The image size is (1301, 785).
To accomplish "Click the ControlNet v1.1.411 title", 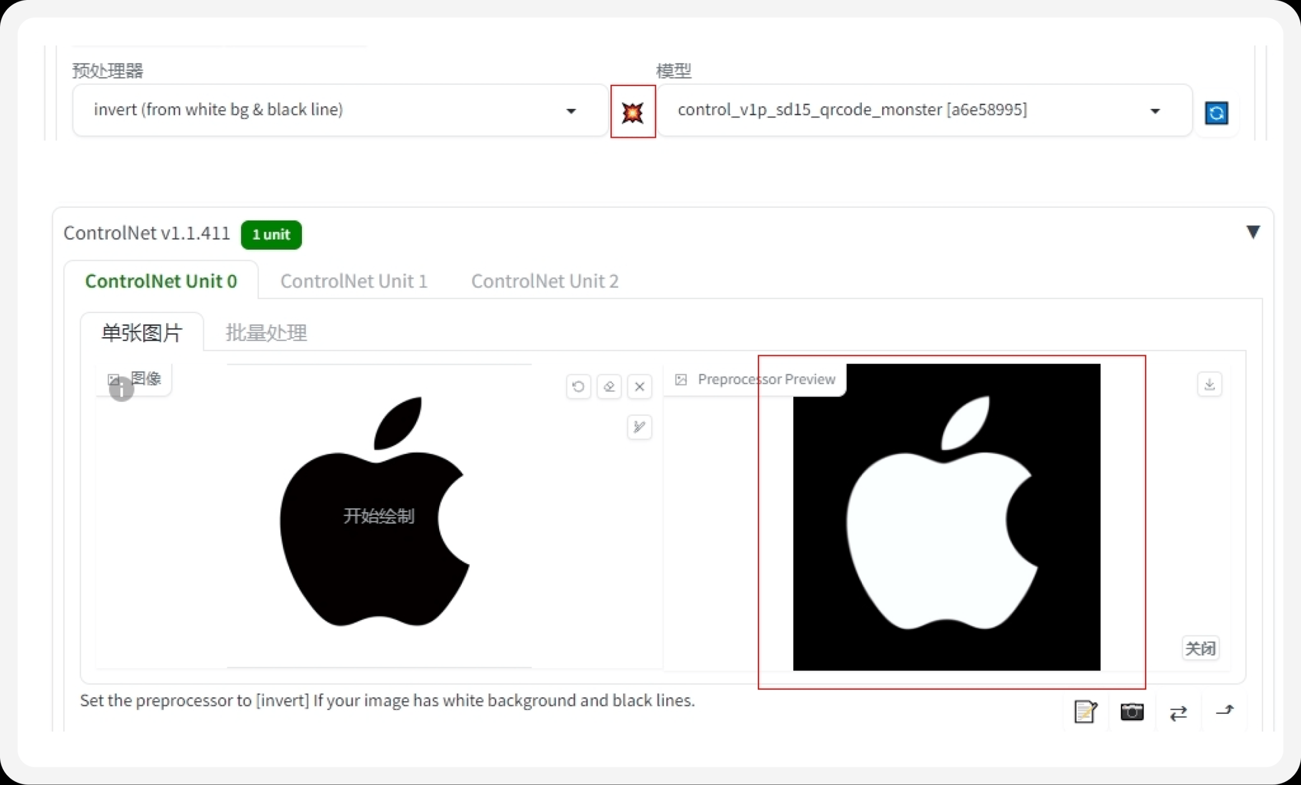I will 147,233.
